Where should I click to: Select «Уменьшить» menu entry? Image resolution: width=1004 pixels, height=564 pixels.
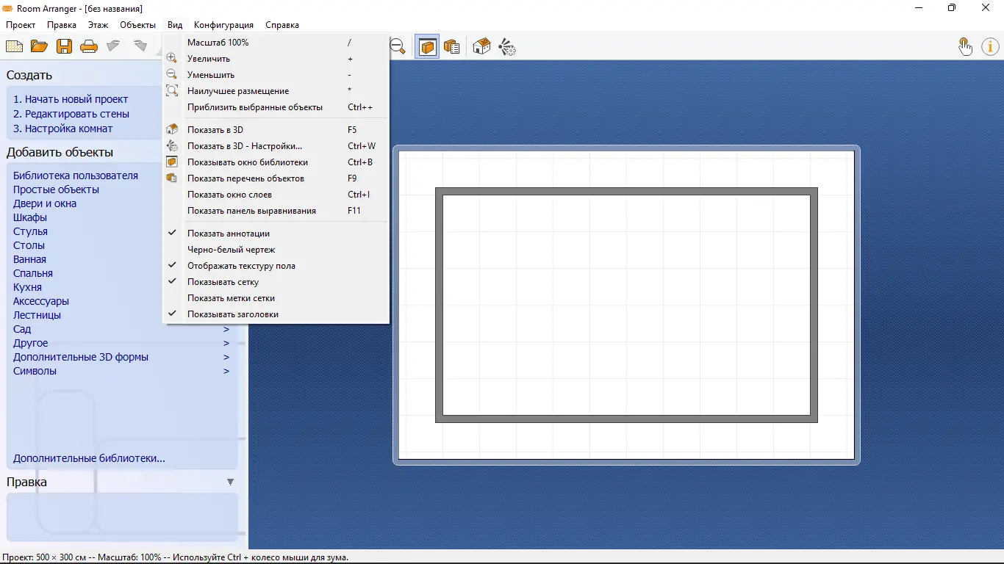276,75
